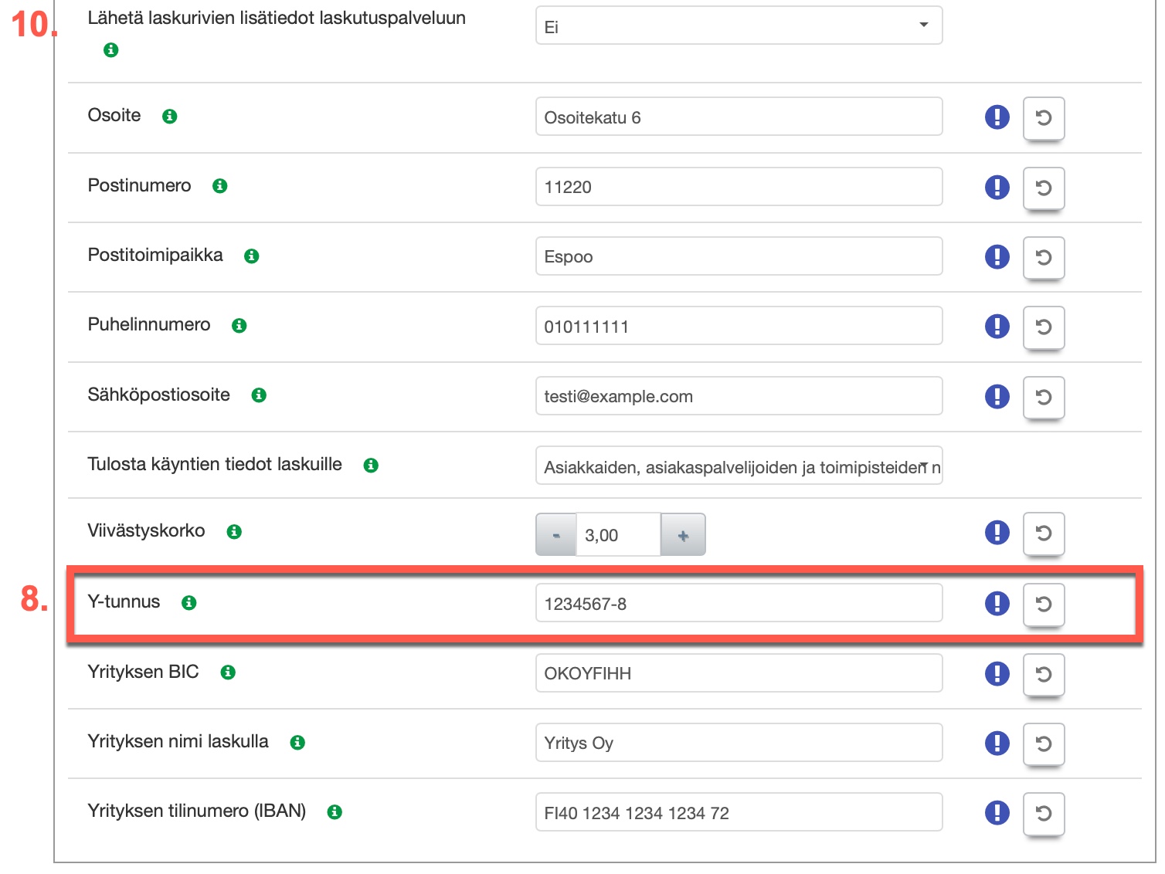The image size is (1165, 874).
Task: Expand the Tulosta käyntien tiedot laskuille dropdown
Action: pyautogui.click(x=739, y=466)
